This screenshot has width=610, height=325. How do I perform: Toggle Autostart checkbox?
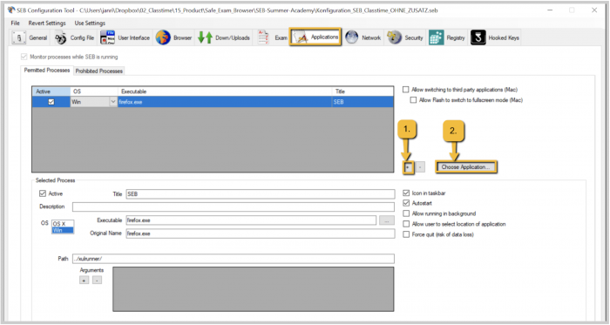click(406, 203)
